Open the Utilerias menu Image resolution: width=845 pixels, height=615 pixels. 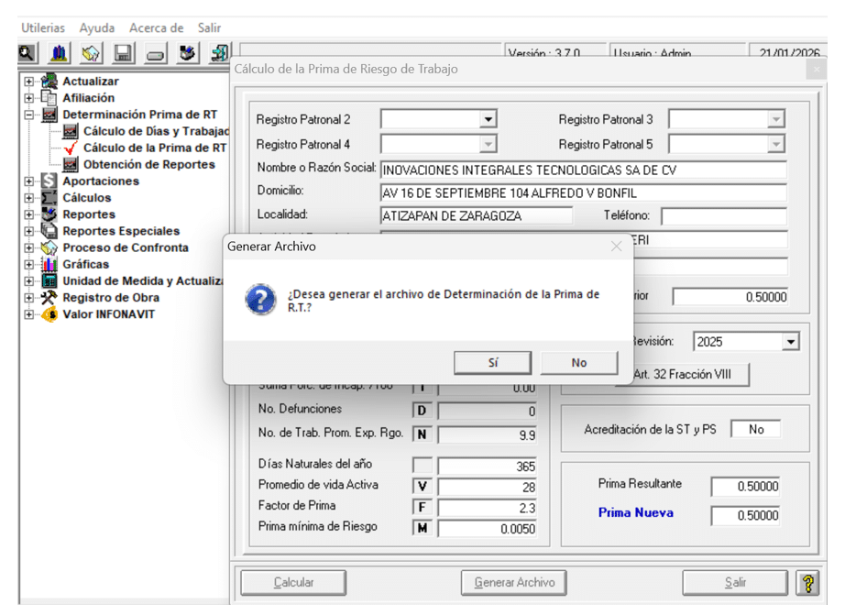tap(43, 28)
